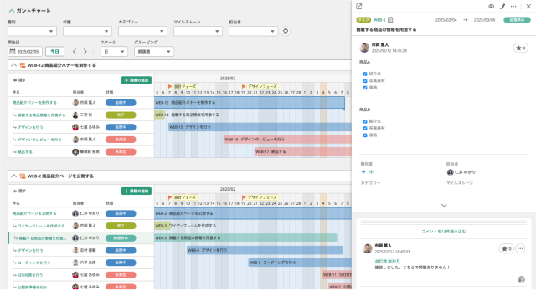Star the issue description post
This screenshot has height=301, width=536.
pyautogui.click(x=520, y=48)
